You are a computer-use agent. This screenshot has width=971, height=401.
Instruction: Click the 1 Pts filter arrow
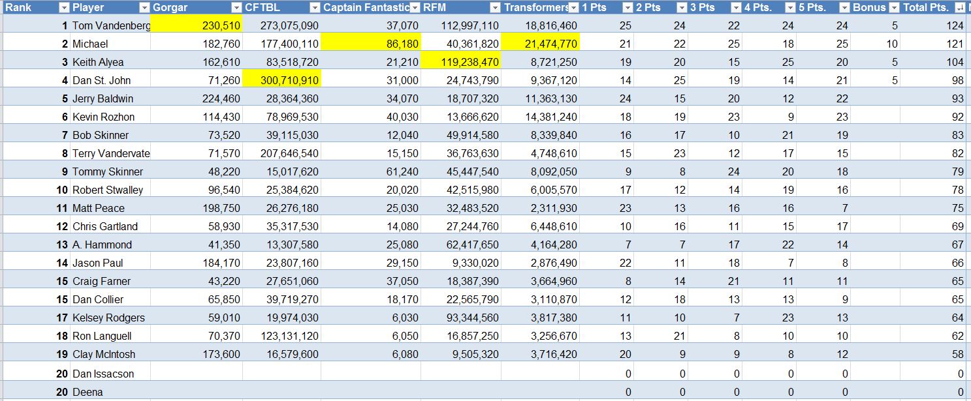[x=627, y=8]
